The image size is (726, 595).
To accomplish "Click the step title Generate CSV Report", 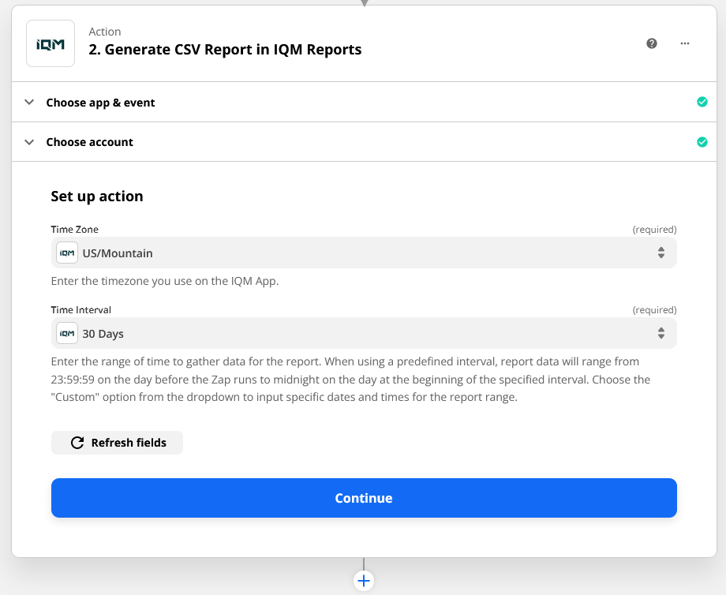I will tap(225, 50).
